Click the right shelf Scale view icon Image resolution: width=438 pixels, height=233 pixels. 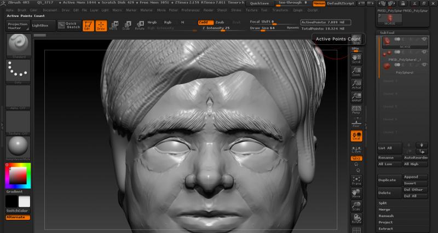[x=356, y=206]
